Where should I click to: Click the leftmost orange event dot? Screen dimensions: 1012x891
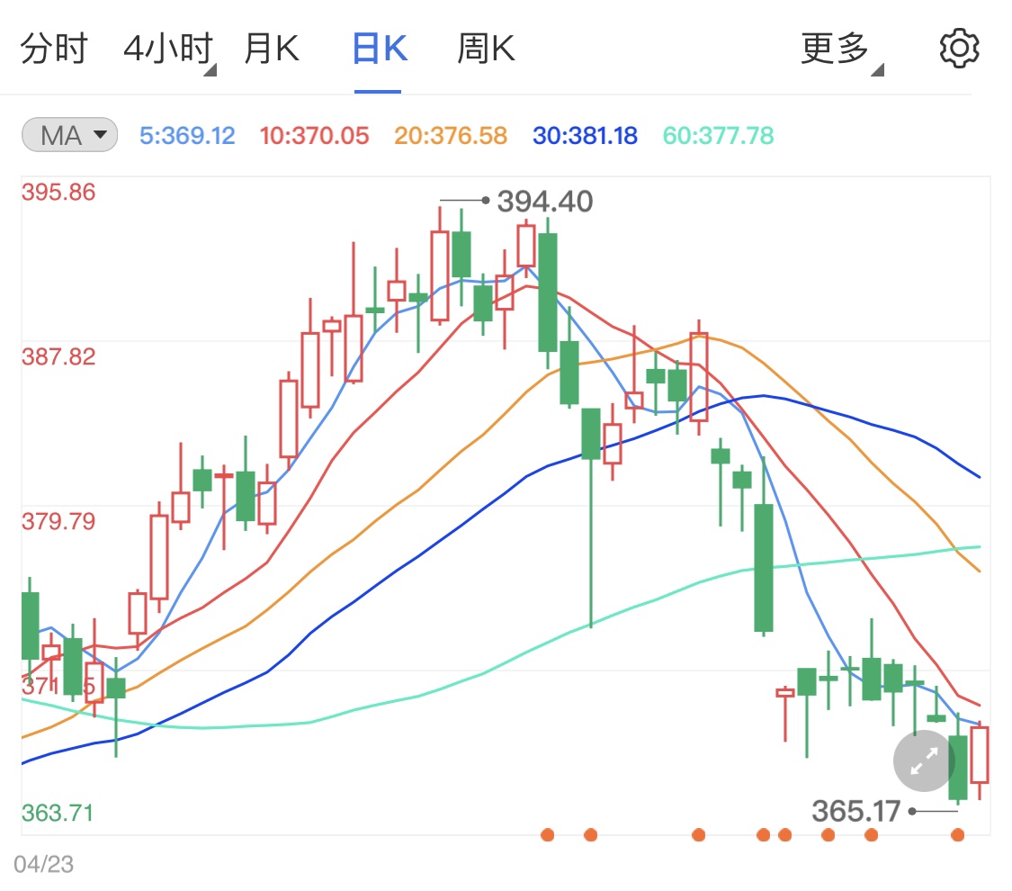click(547, 835)
